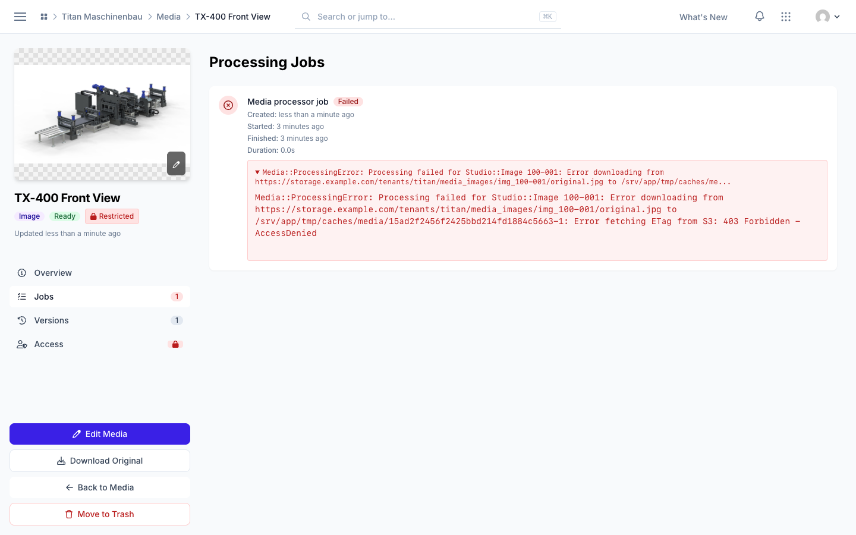The image size is (856, 535).
Task: Click the ⌘K shortcut hint
Action: coord(547,17)
